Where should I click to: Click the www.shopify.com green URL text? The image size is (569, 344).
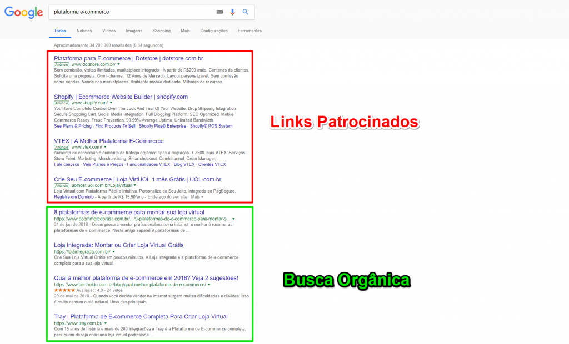(x=89, y=103)
